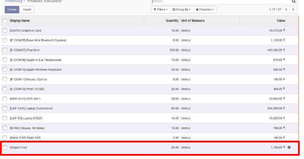Open the Inventory breadcrumb link
The width and height of the screenshot is (304, 159).
click(13, 1)
